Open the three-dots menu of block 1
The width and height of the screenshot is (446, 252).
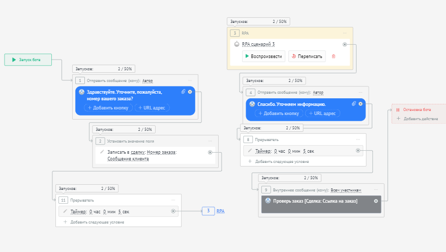190,80
